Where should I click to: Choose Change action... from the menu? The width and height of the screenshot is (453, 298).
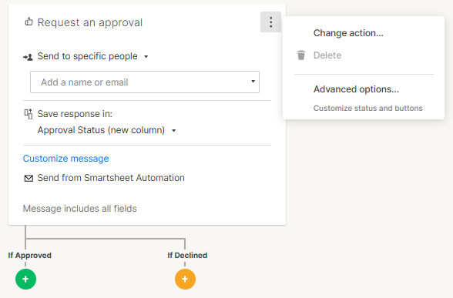point(348,33)
